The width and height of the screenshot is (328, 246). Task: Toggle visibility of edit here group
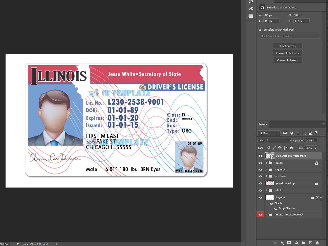tap(261, 176)
